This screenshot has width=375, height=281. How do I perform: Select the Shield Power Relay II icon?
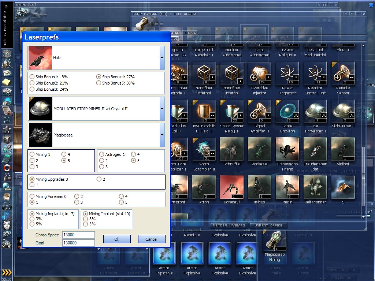[231, 111]
